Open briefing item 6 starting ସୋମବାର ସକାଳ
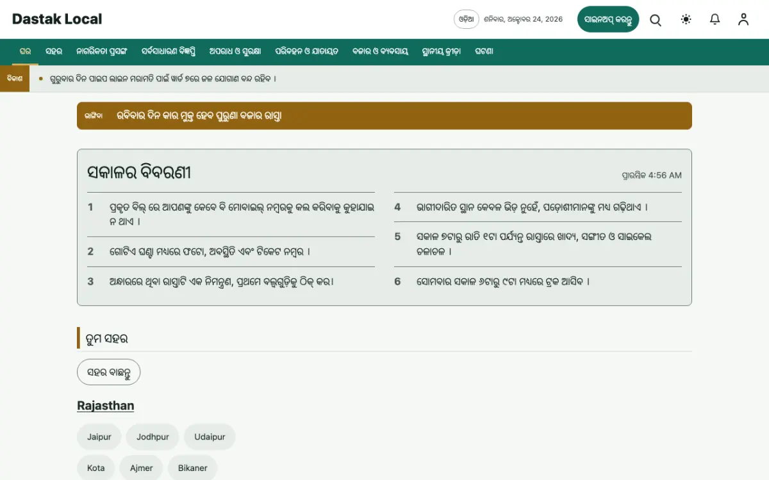769x480 pixels. [x=503, y=281]
